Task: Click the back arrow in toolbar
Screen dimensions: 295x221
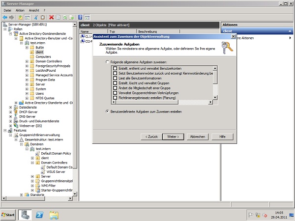Action: (4, 17)
